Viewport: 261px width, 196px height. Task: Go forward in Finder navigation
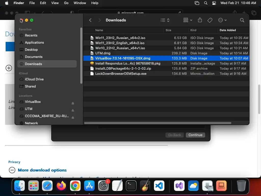click(x=100, y=20)
